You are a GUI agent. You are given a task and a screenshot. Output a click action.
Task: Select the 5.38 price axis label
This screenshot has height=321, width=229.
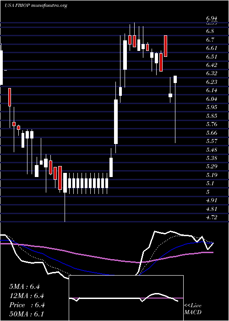[212, 158]
